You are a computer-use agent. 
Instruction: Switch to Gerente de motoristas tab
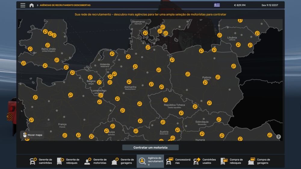pos(96,161)
